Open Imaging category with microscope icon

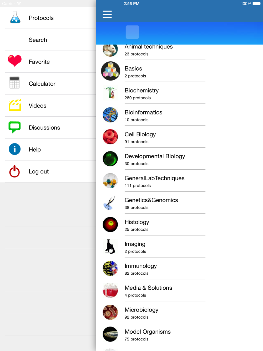(x=153, y=246)
